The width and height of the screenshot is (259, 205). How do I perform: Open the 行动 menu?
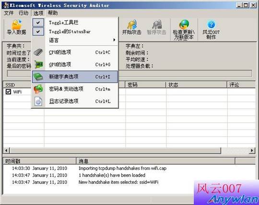[x=24, y=13]
